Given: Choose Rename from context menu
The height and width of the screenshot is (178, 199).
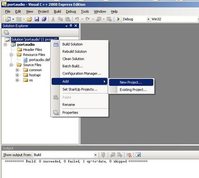Looking at the screenshot, I should 80,105.
